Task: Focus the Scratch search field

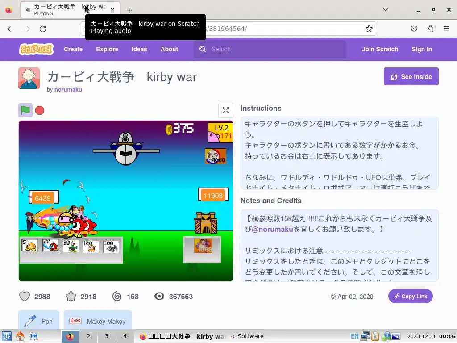Action: 270,49
